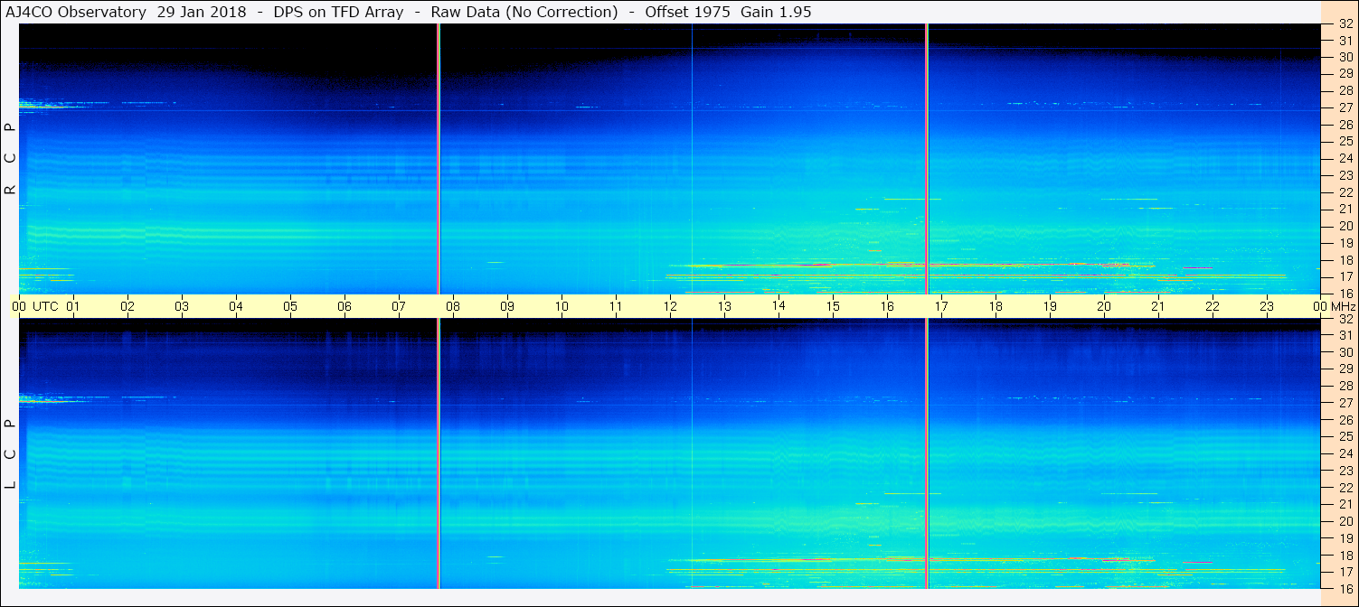Click the 20 MHz scale label in the RCP panel
This screenshot has width=1359, height=607.
(1345, 226)
